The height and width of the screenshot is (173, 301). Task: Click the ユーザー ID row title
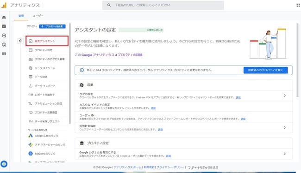[87, 115]
